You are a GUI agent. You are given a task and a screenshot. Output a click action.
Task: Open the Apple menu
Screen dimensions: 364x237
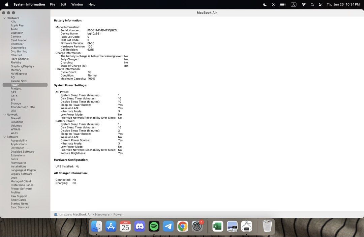[7, 4]
